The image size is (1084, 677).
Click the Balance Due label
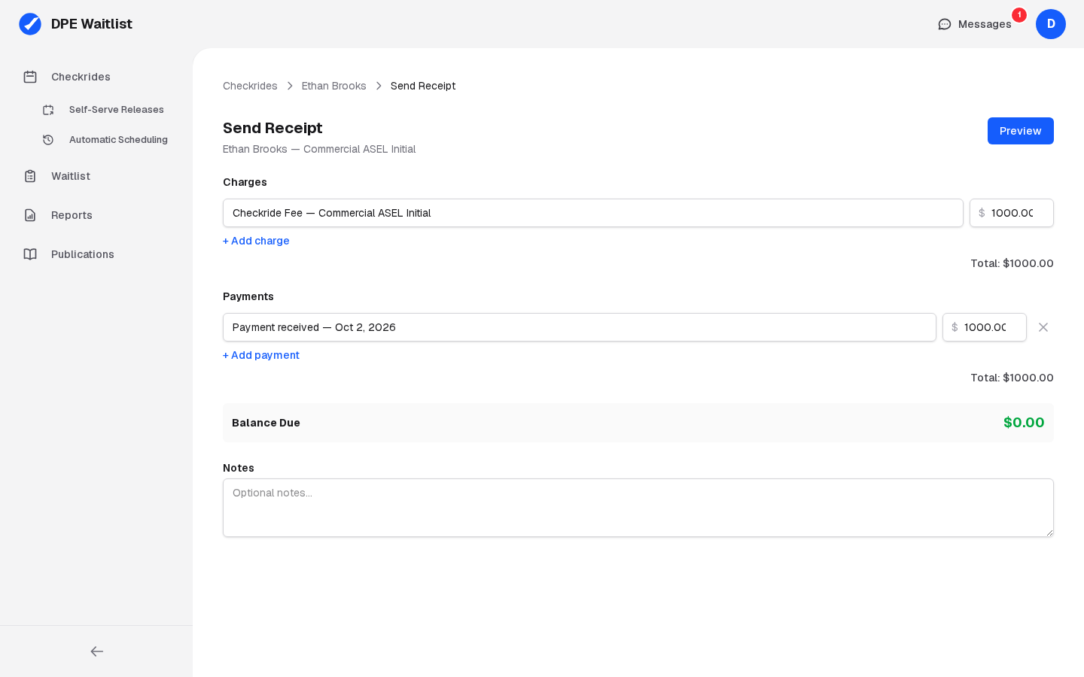[x=266, y=423]
